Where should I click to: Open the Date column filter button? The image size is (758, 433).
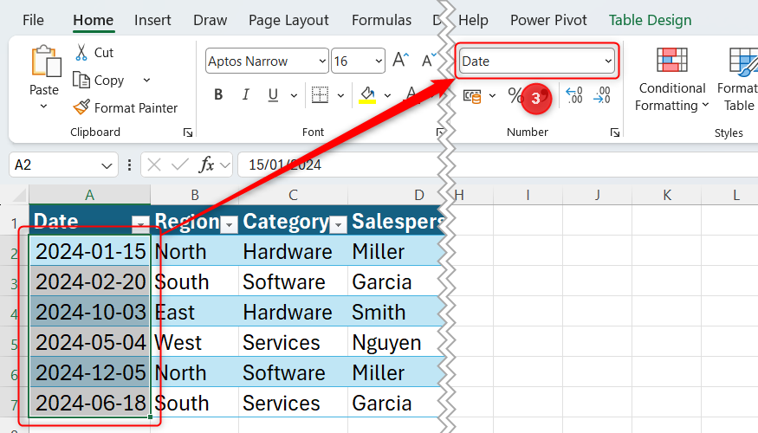(x=140, y=223)
